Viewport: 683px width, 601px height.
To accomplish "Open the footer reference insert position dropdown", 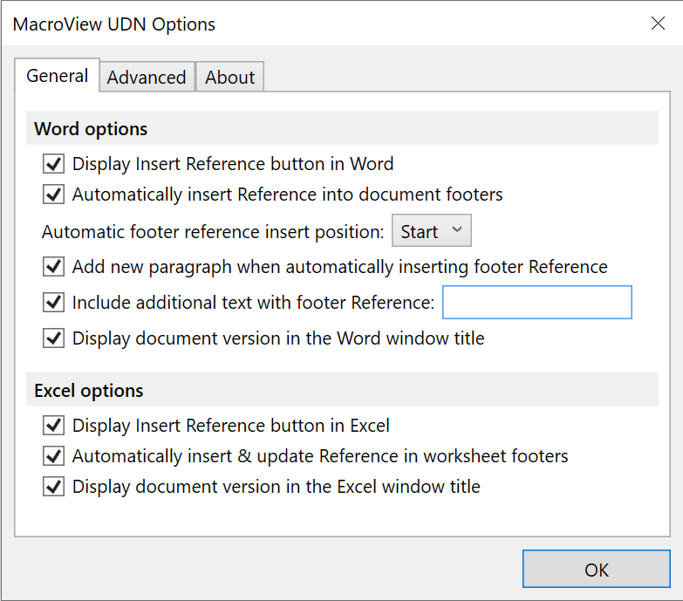I will click(431, 230).
